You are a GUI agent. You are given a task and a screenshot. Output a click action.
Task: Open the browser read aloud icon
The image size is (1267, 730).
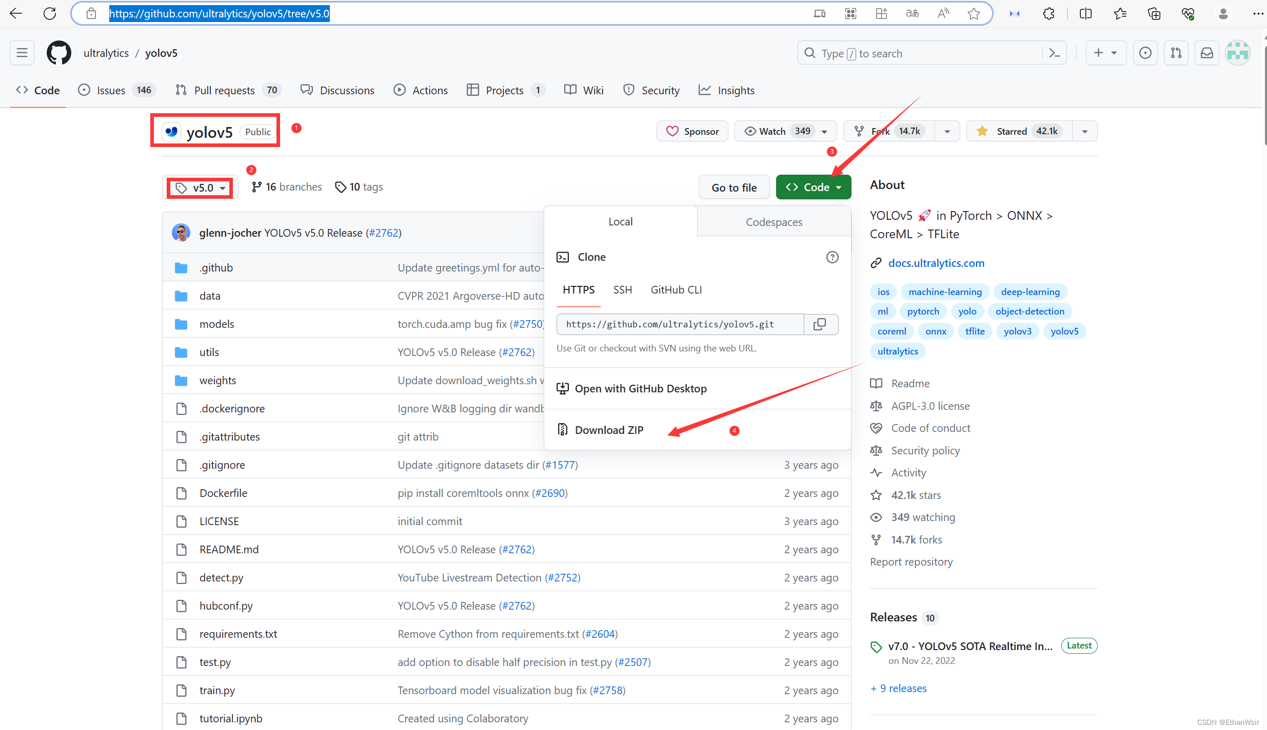pos(943,13)
